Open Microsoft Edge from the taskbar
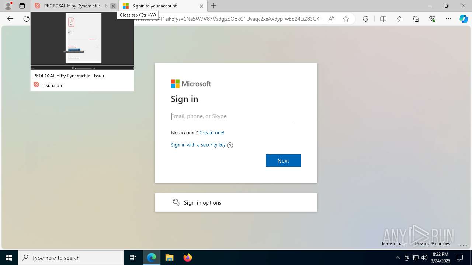The image size is (472, 265). [x=152, y=258]
